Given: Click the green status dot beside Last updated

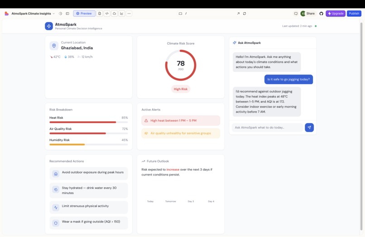Looking at the screenshot, I should (316, 26).
